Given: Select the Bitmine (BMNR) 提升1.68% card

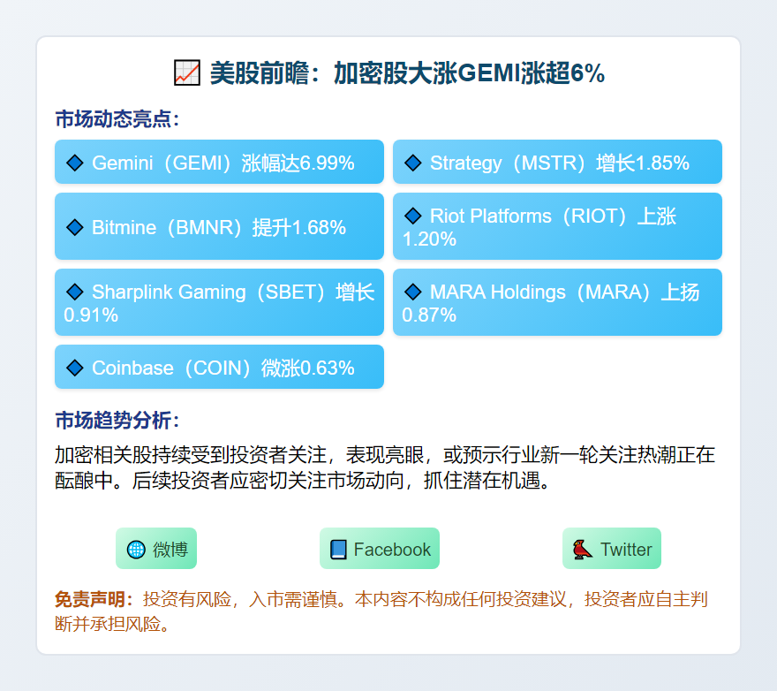Looking at the screenshot, I should pos(219,226).
